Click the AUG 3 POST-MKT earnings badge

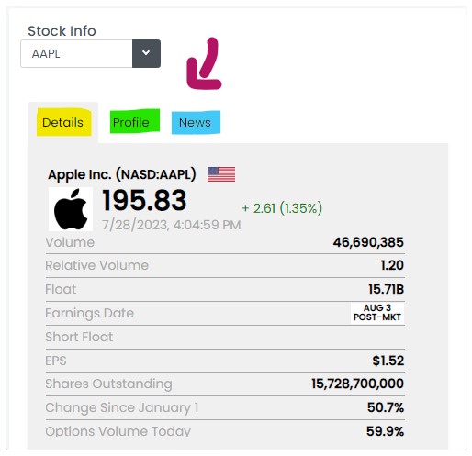(377, 313)
